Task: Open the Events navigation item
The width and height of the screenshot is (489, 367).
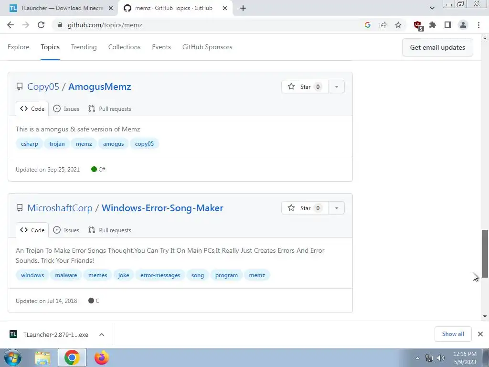Action: [161, 47]
